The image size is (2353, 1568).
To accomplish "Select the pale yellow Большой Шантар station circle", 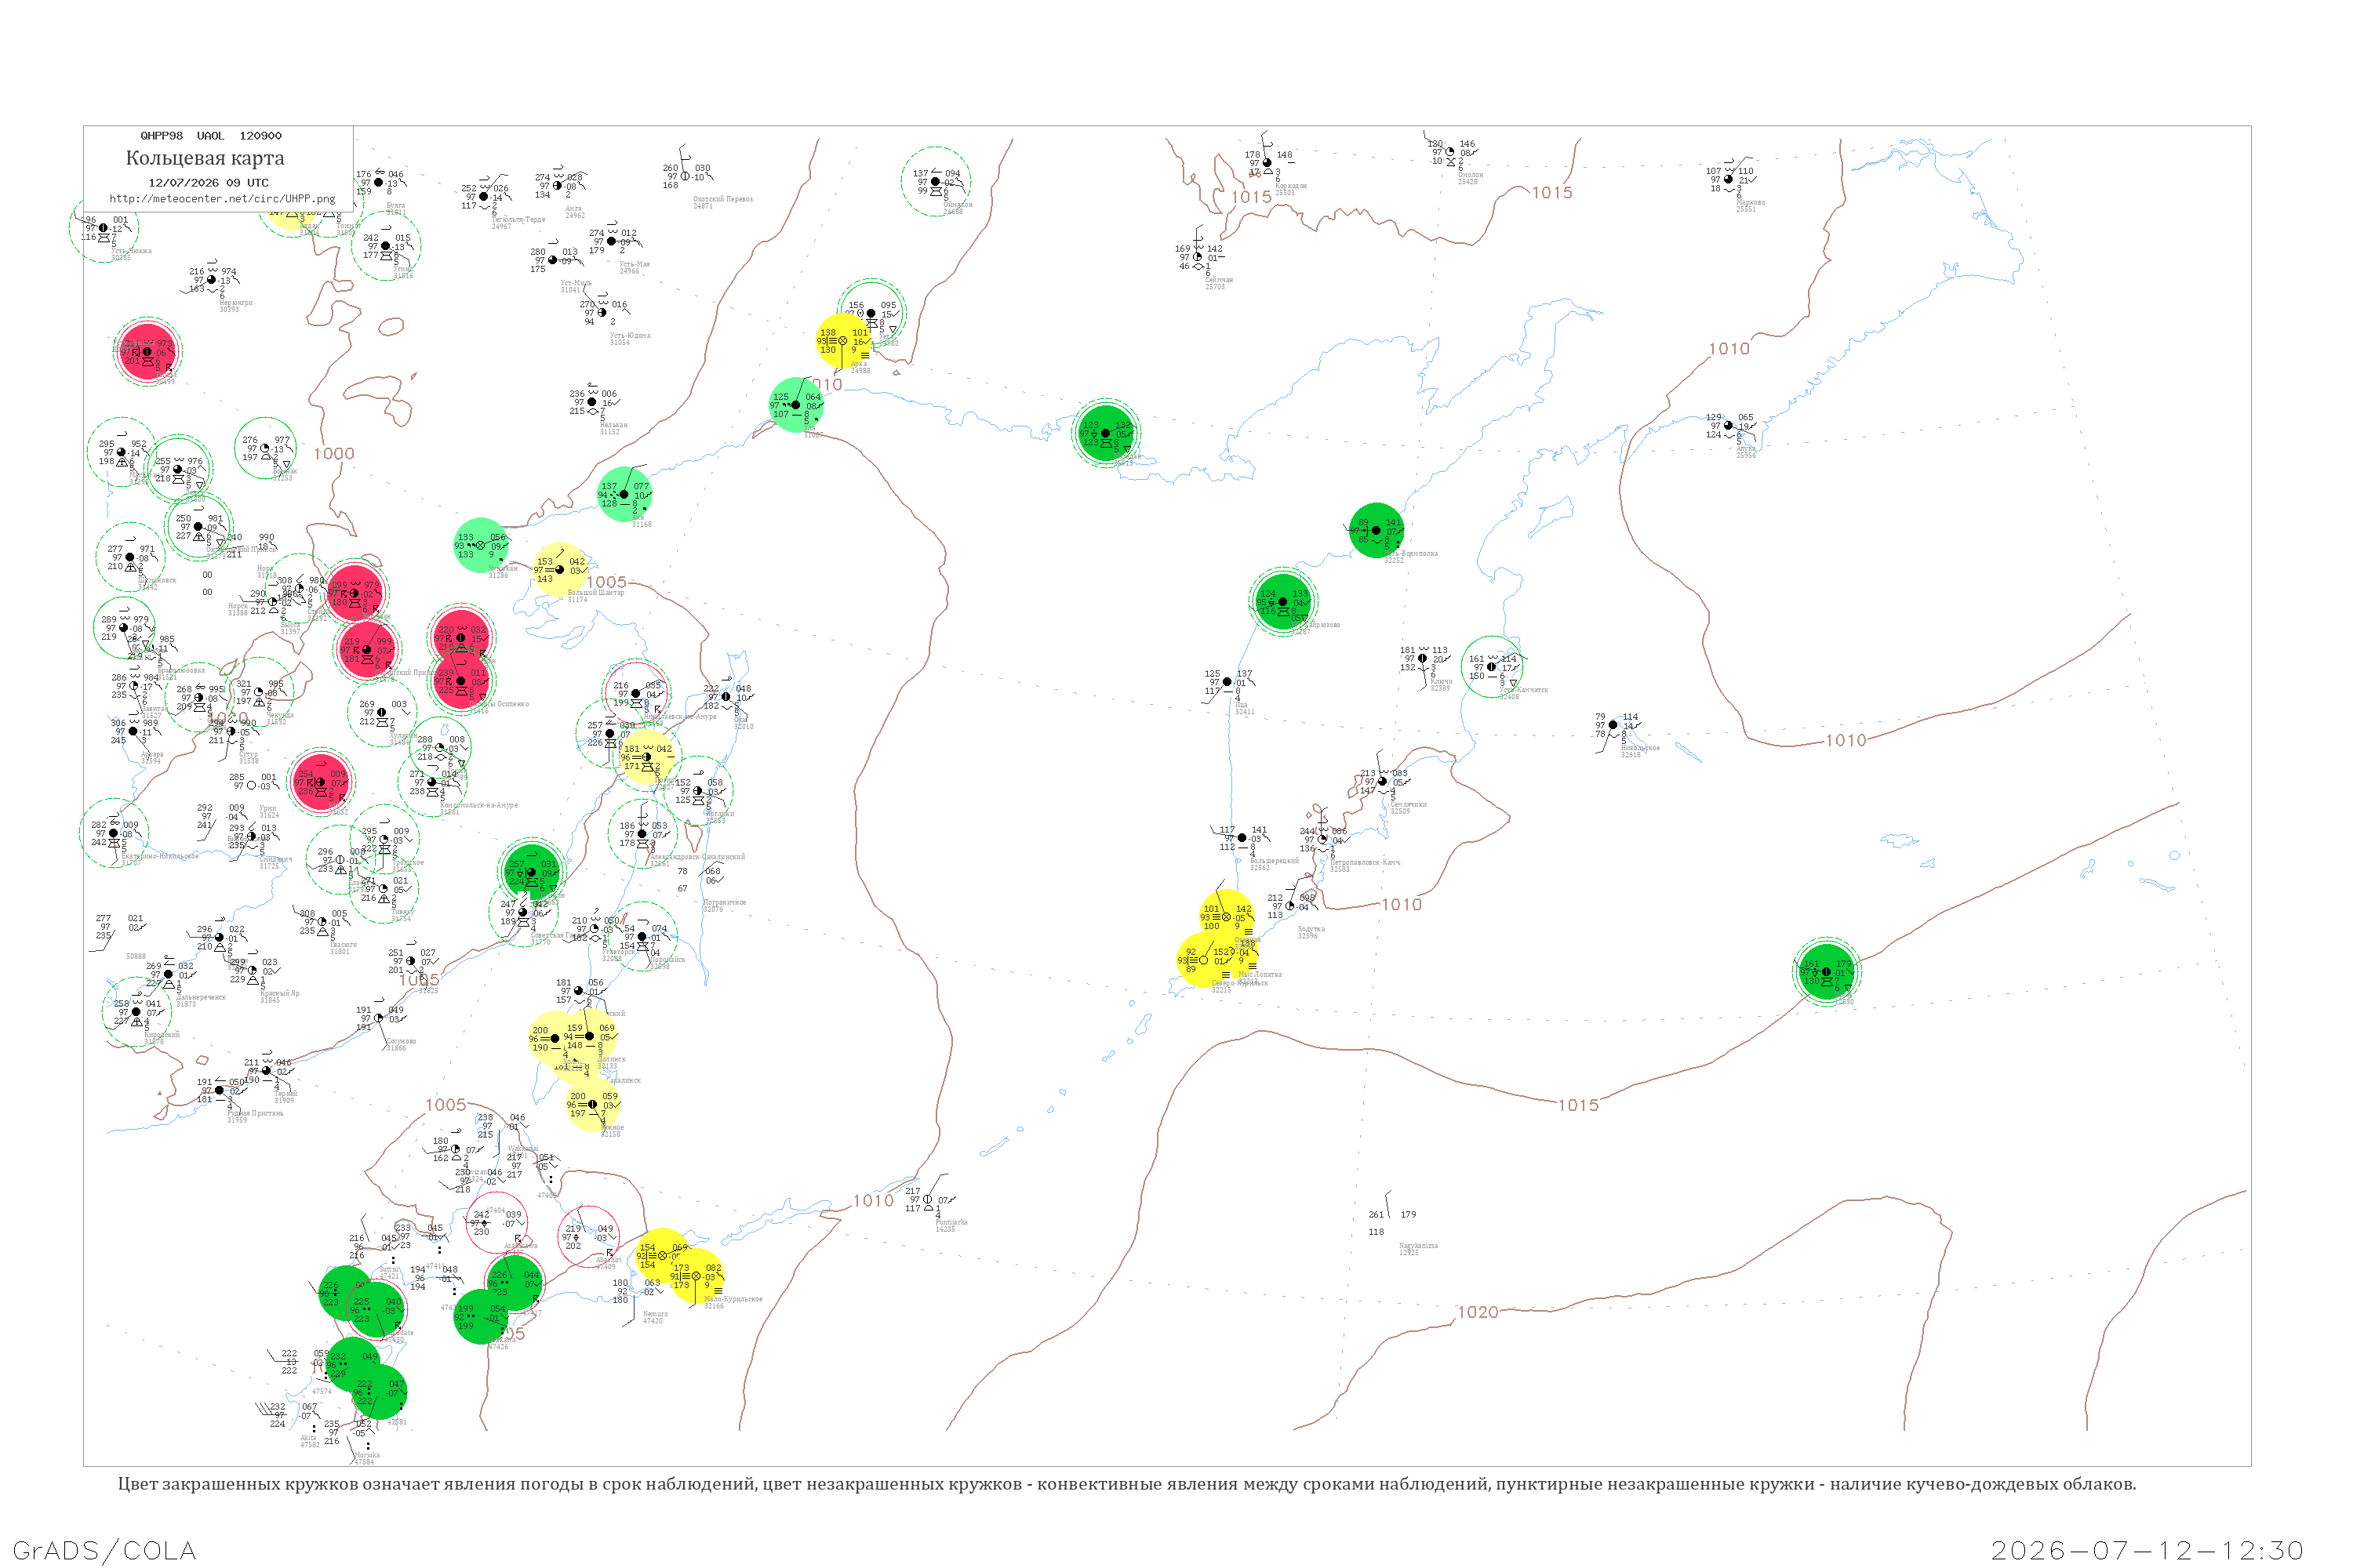I will click(x=560, y=570).
